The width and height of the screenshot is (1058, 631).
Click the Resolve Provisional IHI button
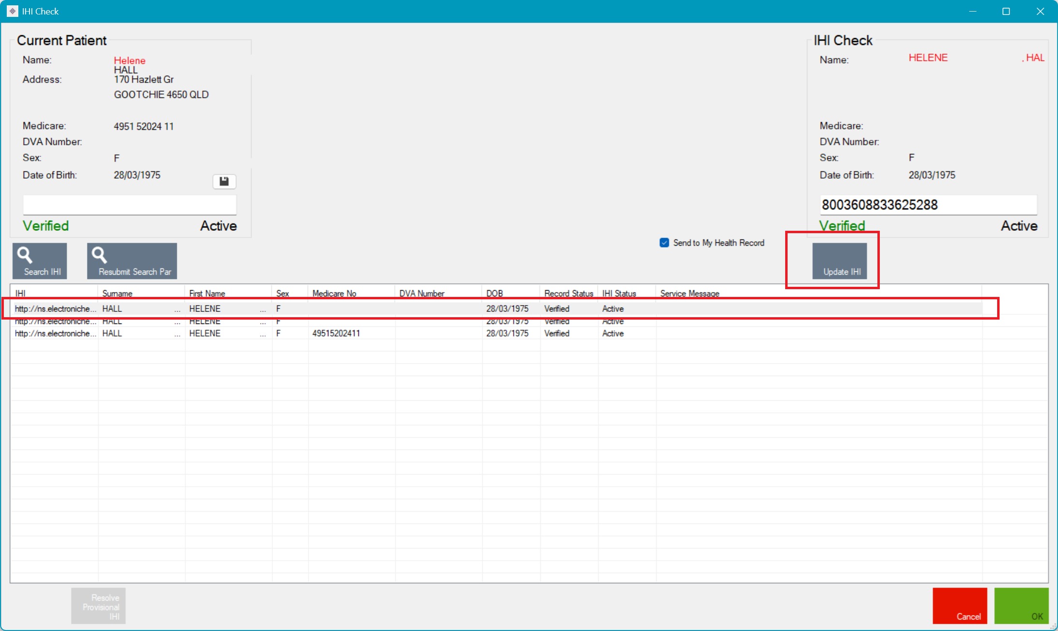[x=99, y=606]
